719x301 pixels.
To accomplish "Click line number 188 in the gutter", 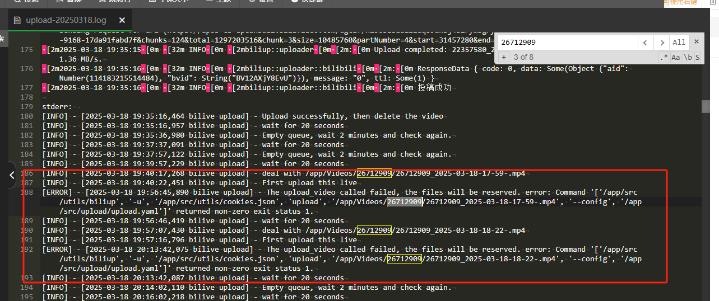I will pos(26,192).
